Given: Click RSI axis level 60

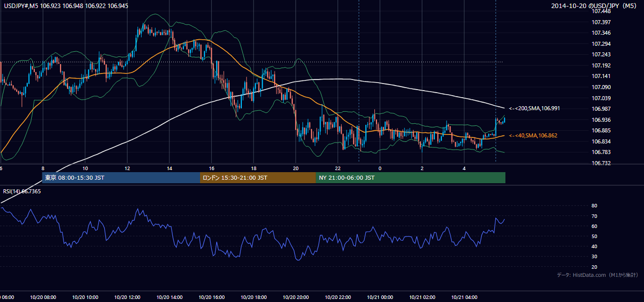Looking at the screenshot, I should coord(594,226).
